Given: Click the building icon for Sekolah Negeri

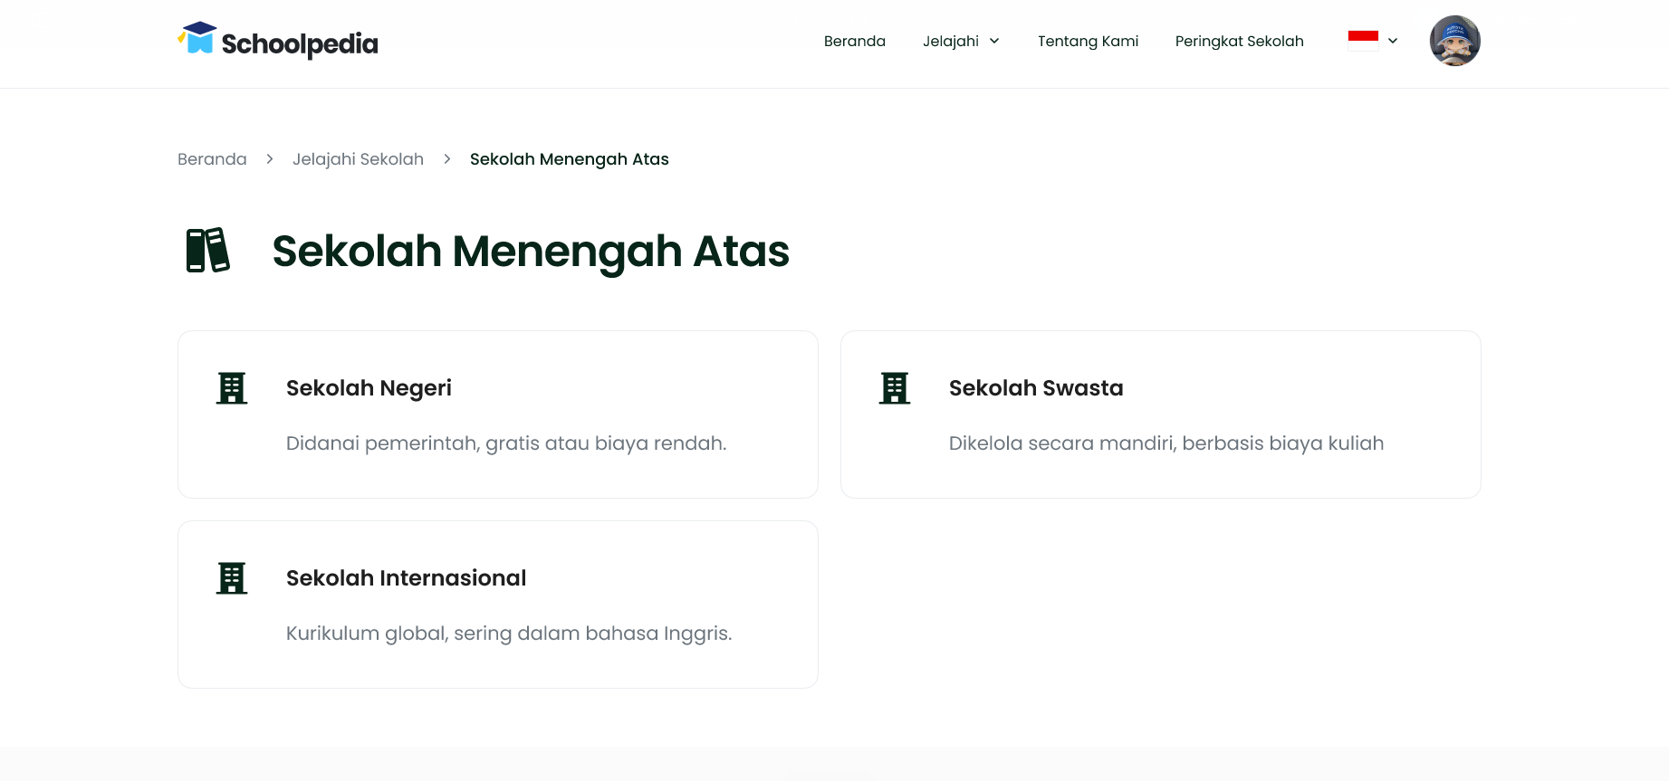Looking at the screenshot, I should pos(232,388).
